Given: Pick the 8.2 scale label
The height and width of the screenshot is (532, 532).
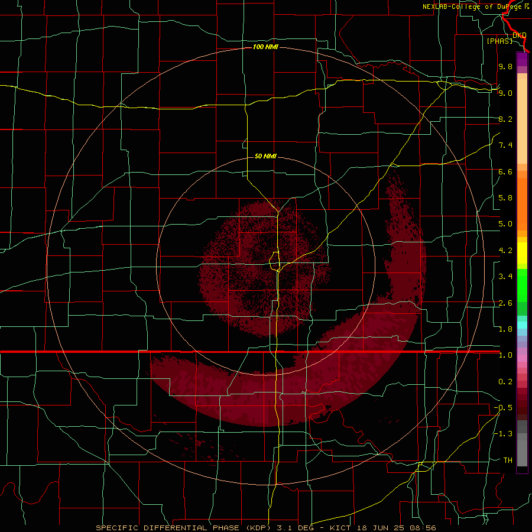Looking at the screenshot, I should [x=505, y=119].
